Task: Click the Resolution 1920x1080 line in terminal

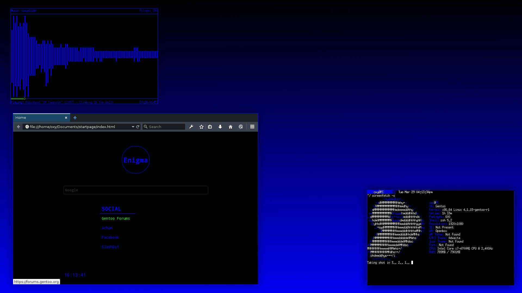Action: pos(446,224)
